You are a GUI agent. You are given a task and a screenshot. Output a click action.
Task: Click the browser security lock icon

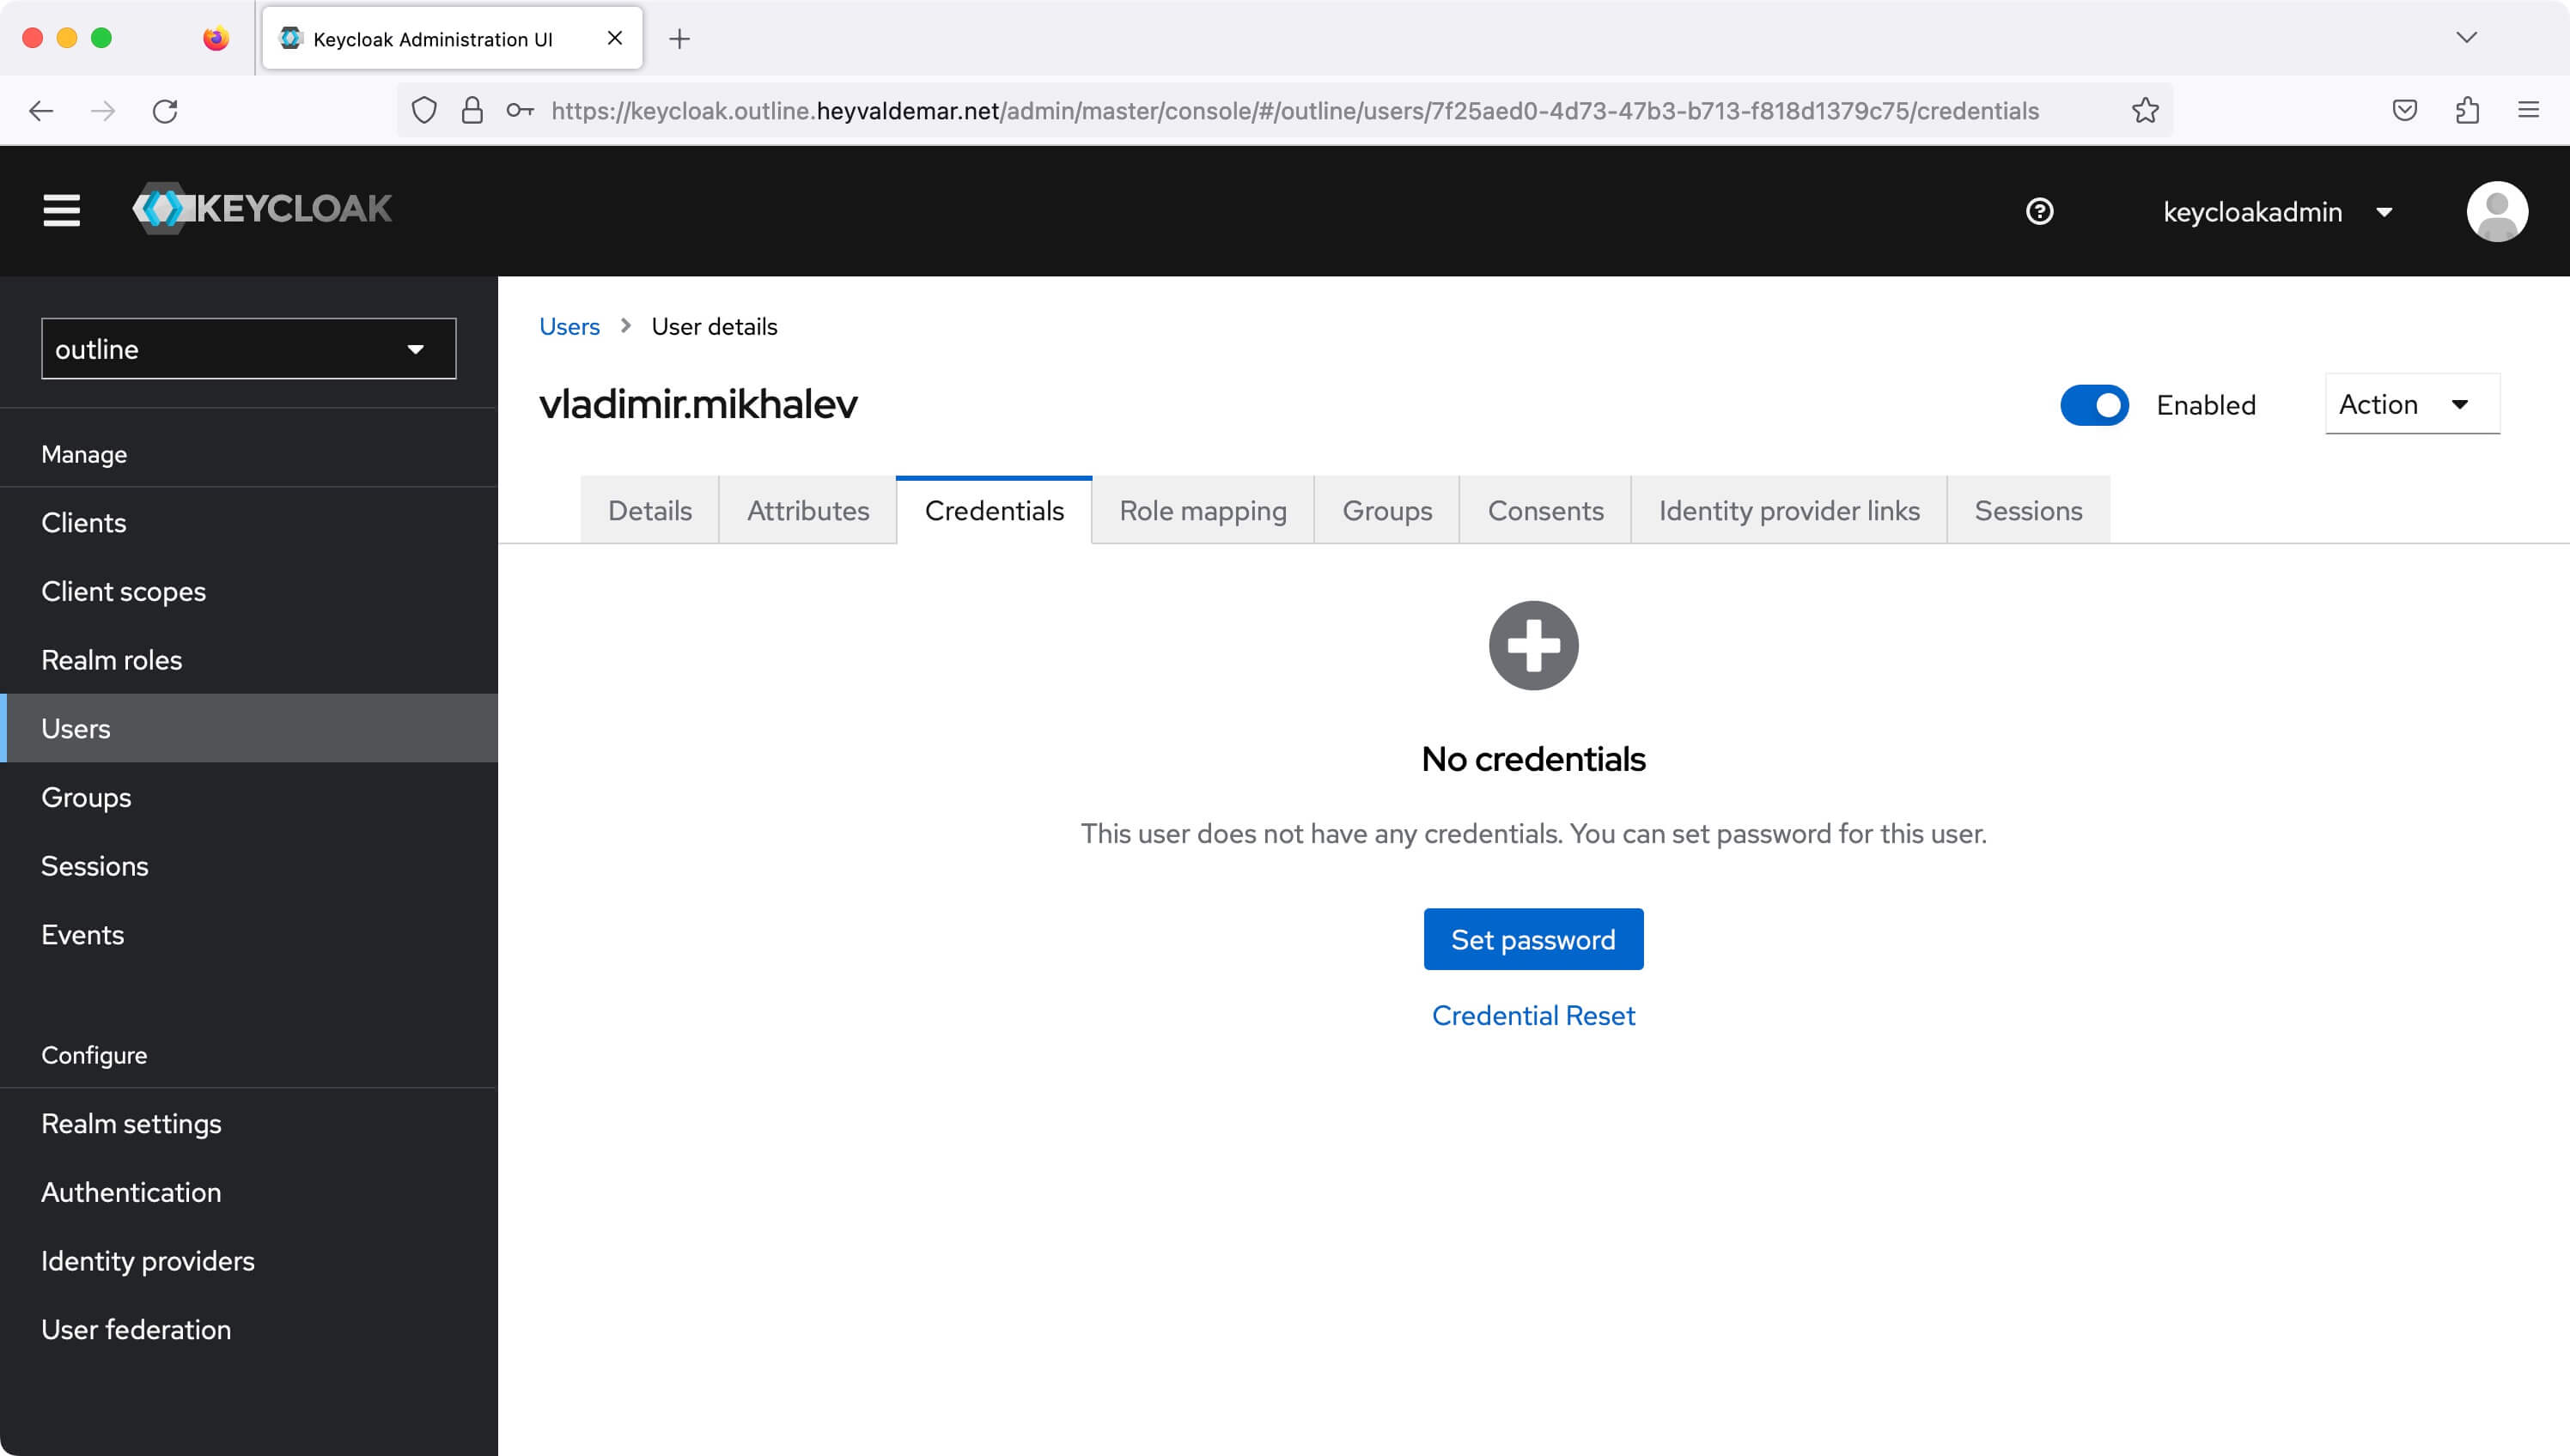coord(472,109)
